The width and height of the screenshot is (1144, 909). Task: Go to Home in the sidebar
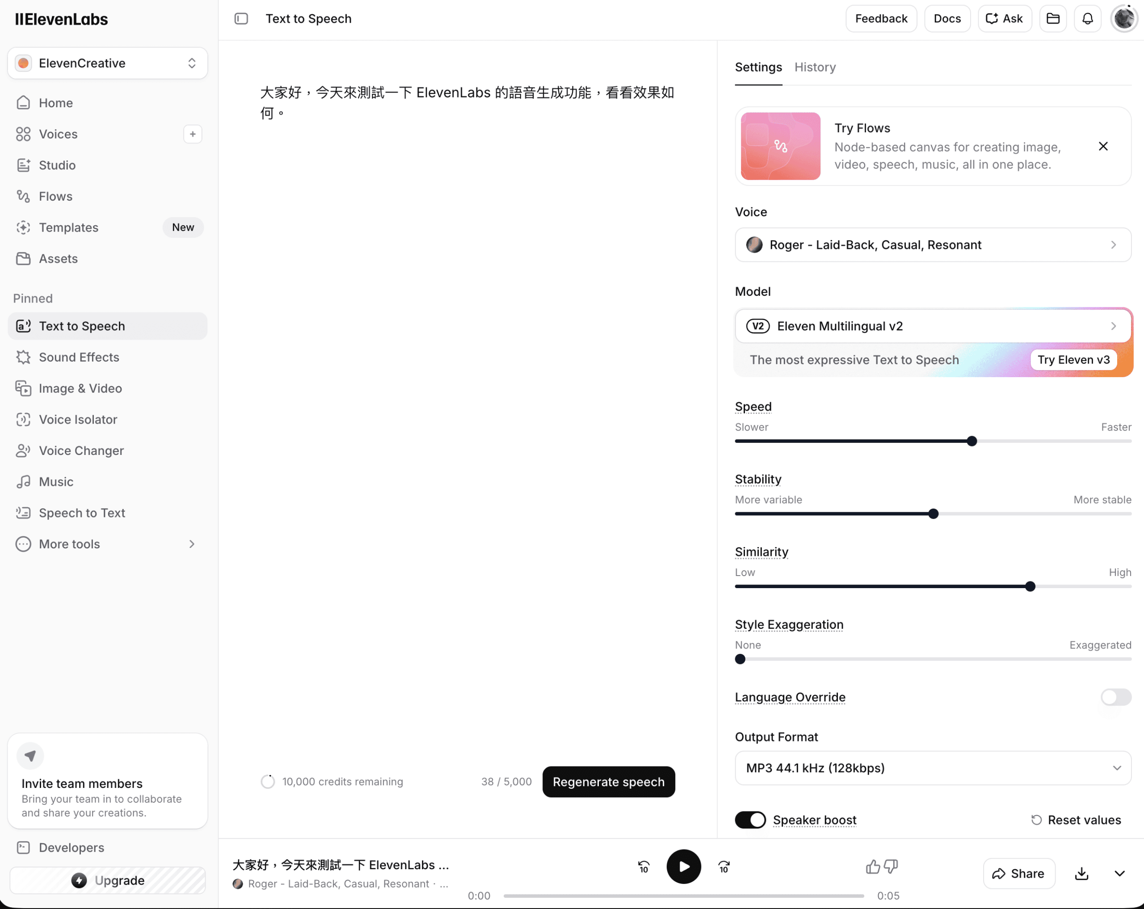click(x=107, y=103)
